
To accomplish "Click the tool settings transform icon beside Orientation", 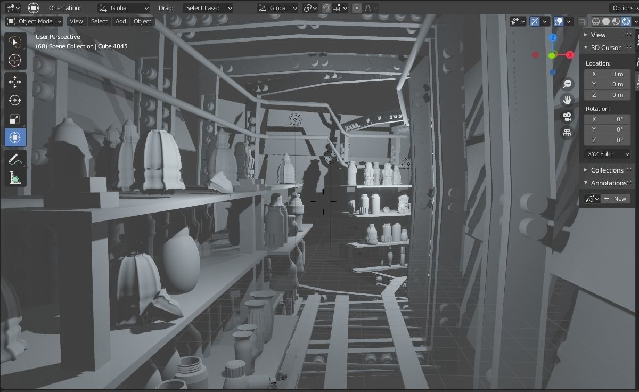I will 33,8.
